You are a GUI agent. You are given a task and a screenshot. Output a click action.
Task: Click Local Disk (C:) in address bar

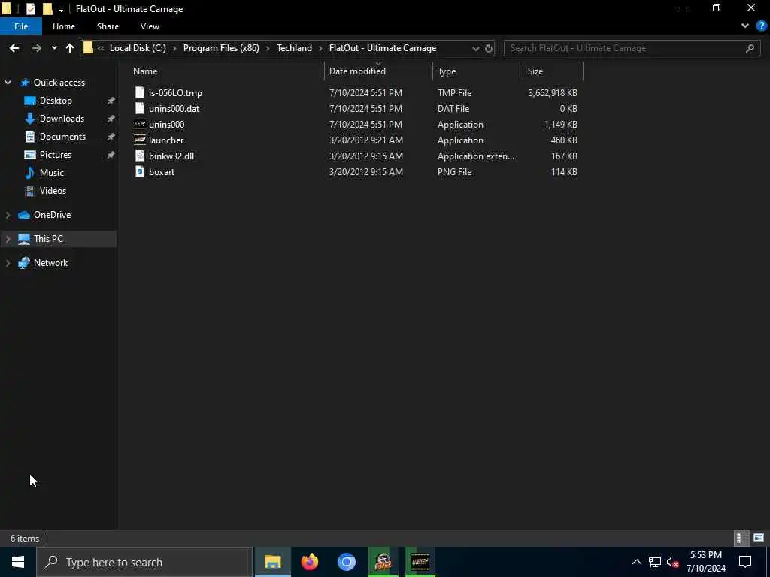click(x=138, y=48)
